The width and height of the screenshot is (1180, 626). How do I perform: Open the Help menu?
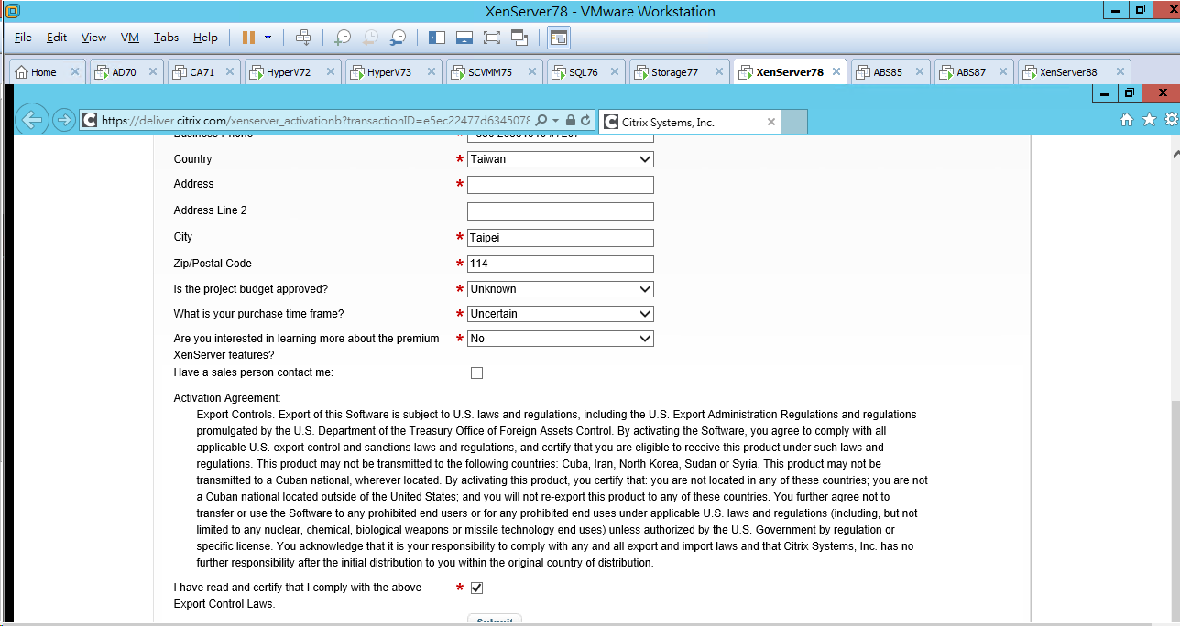click(x=205, y=38)
